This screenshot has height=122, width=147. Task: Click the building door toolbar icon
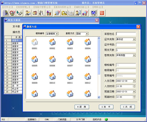(x=6, y=13)
